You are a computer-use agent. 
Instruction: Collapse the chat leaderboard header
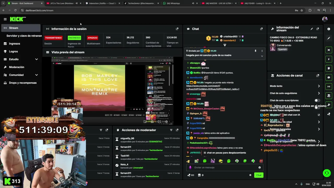225,45
